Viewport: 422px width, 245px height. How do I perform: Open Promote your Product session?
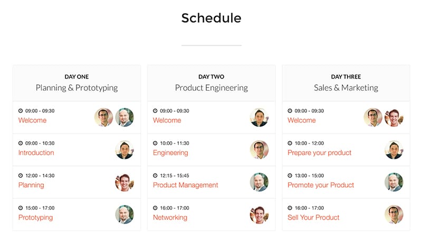click(x=321, y=185)
